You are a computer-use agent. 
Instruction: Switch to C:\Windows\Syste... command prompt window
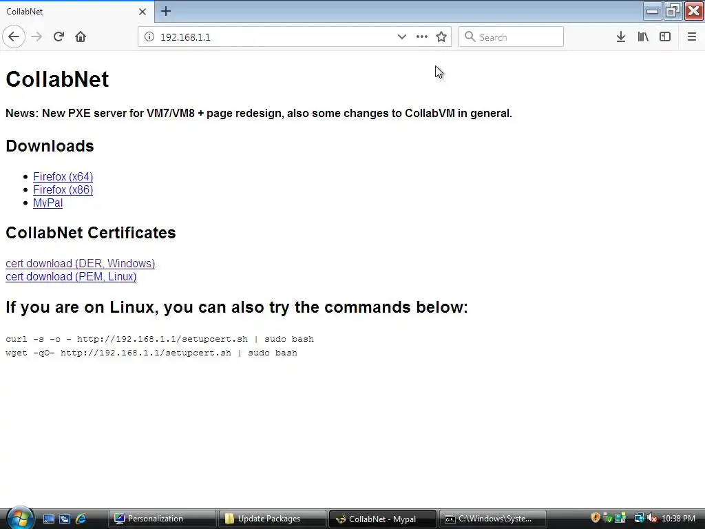[493, 519]
